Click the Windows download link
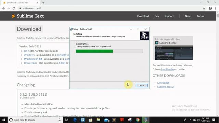This screenshot has height=123, width=219. 29,55
